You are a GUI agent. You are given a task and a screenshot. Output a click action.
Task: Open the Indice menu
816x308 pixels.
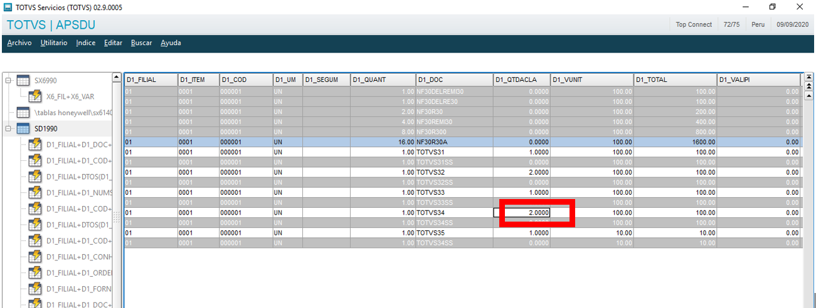(x=86, y=43)
